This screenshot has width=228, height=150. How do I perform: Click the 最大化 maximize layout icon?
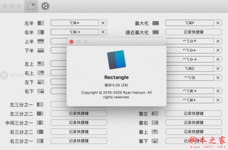click(x=155, y=23)
